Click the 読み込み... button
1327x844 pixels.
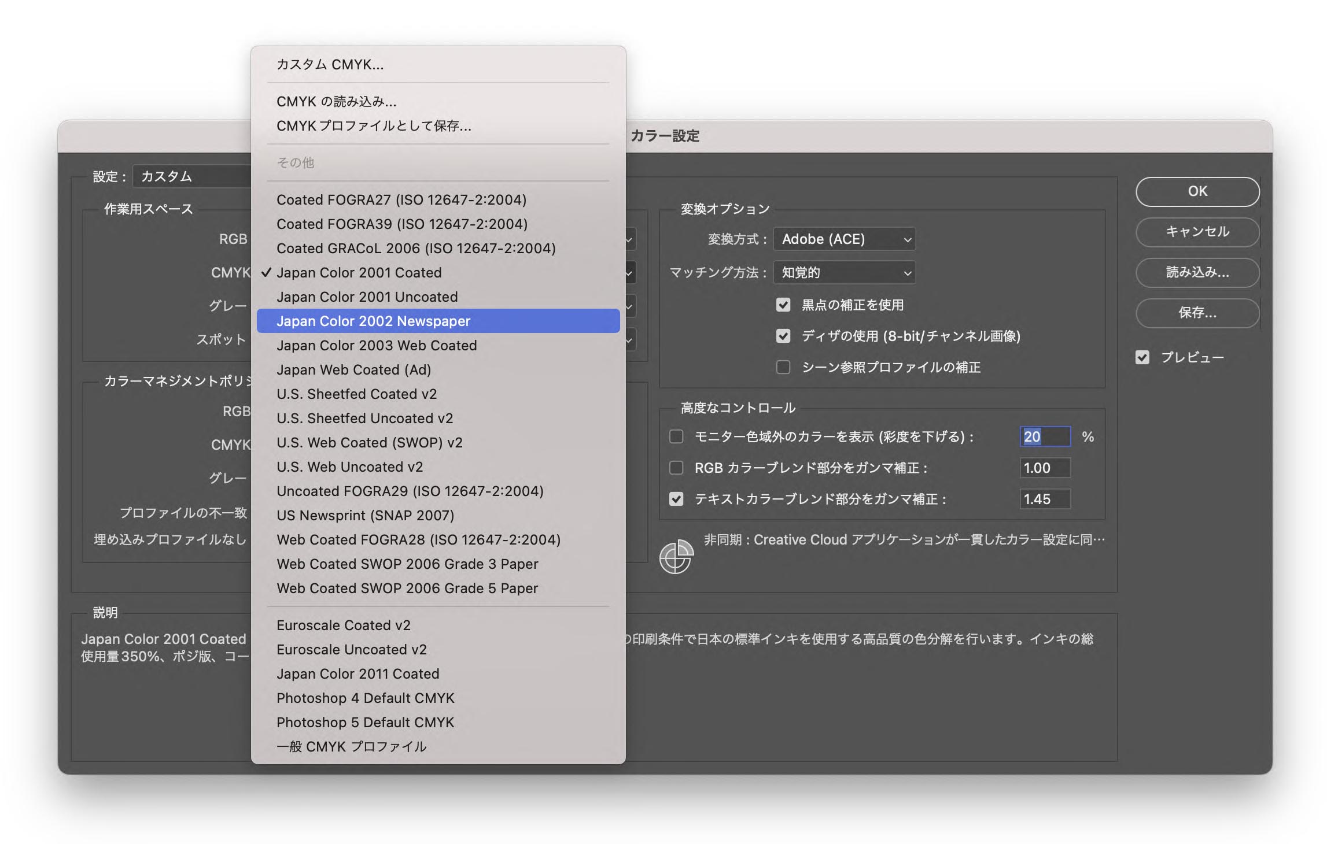pyautogui.click(x=1197, y=272)
